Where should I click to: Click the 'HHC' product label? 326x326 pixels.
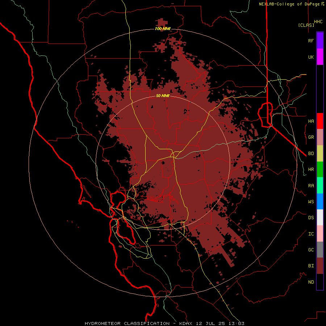coord(318,22)
